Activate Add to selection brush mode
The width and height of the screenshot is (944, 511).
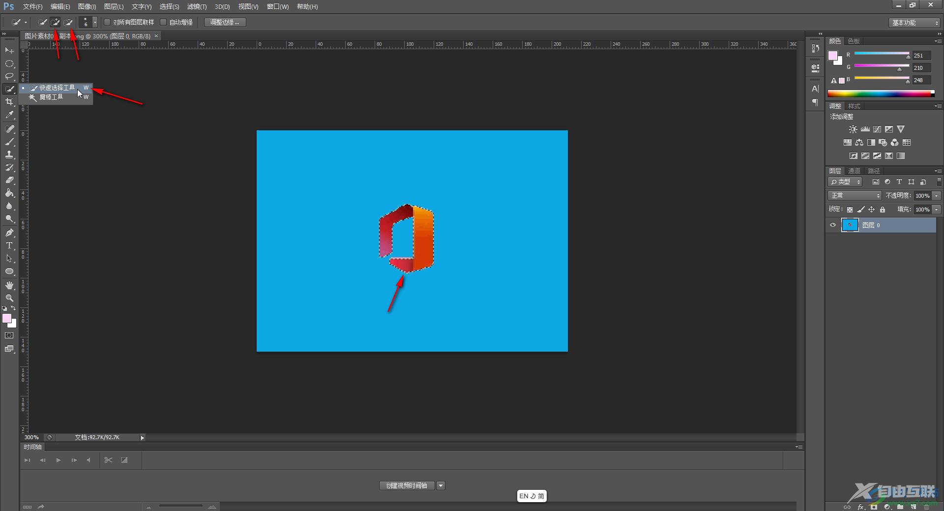coord(56,22)
